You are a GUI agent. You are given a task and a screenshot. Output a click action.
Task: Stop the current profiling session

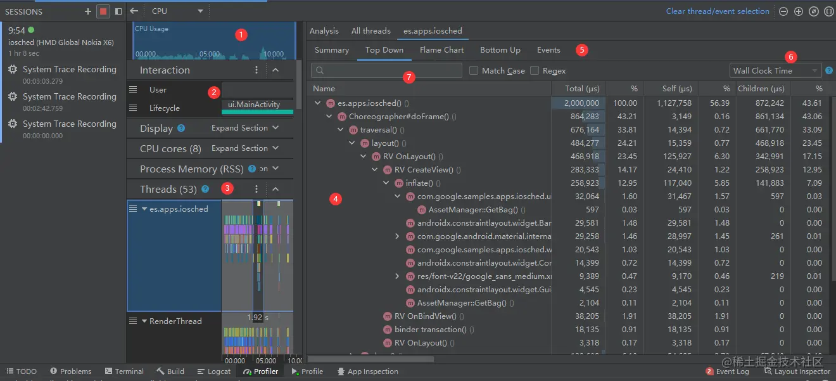coord(103,11)
